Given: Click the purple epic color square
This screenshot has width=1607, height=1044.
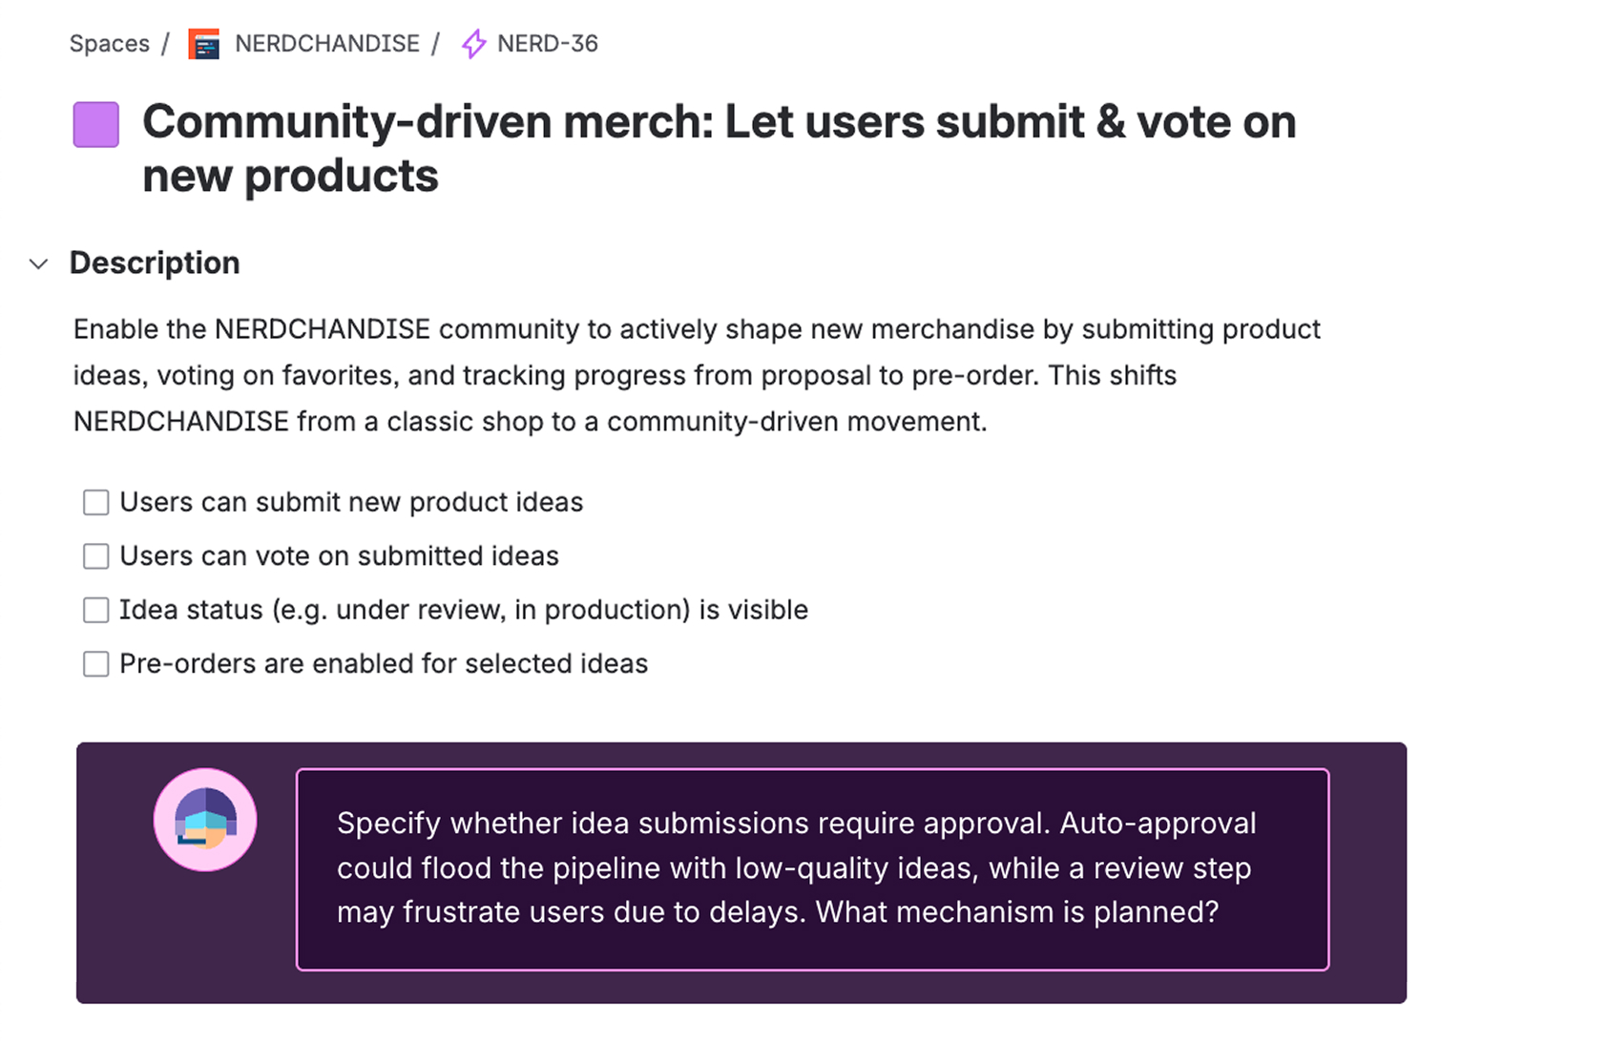Looking at the screenshot, I should [x=96, y=125].
